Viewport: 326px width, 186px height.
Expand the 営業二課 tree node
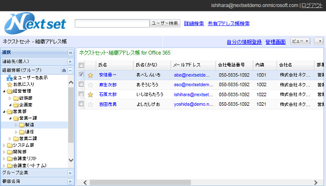tap(10, 138)
